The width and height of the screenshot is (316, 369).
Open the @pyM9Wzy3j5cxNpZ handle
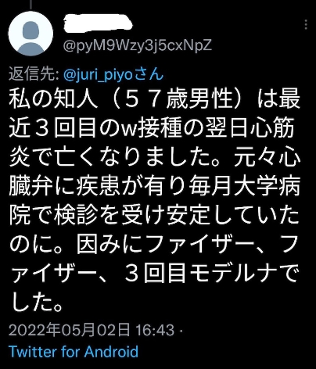tap(137, 45)
